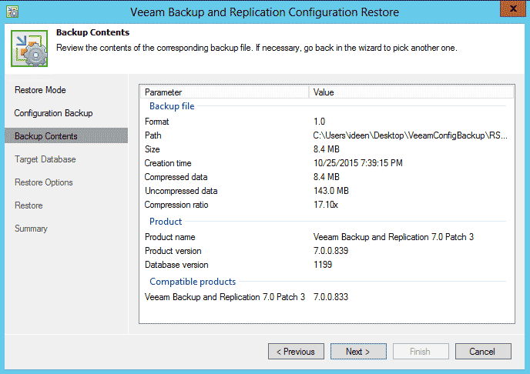
Task: Click the 7.0.0.833 compatible version value
Action: pyautogui.click(x=331, y=297)
